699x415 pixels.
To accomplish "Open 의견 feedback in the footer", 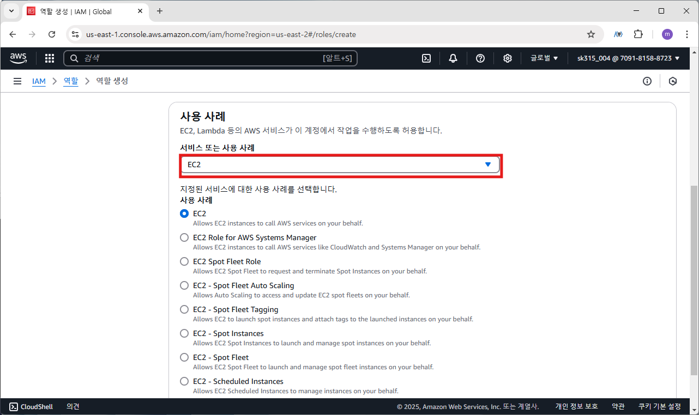I will [x=73, y=406].
